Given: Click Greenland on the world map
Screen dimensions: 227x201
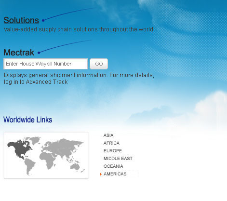Looking at the screenshot, I should click(35, 140).
